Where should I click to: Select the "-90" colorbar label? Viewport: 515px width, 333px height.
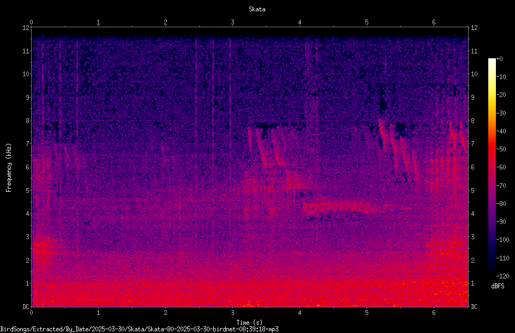[501, 222]
